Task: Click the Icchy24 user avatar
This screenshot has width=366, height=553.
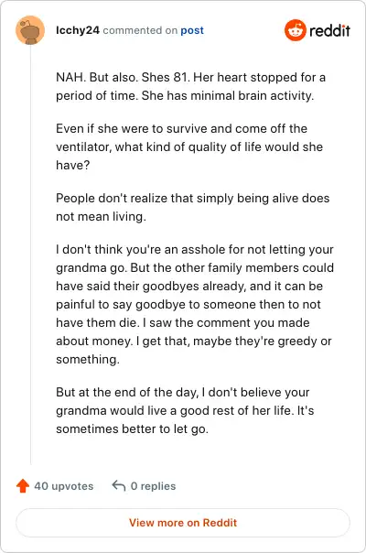Action: click(x=30, y=30)
